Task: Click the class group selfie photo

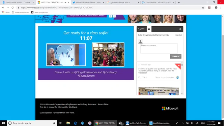Action: coord(108,55)
